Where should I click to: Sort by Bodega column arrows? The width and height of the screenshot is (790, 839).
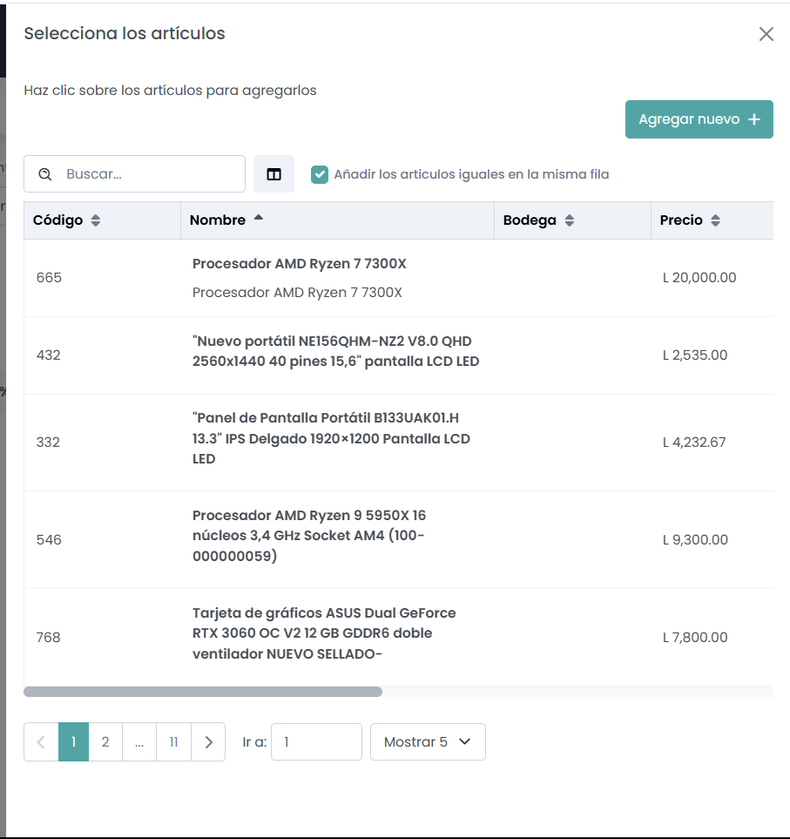(569, 221)
